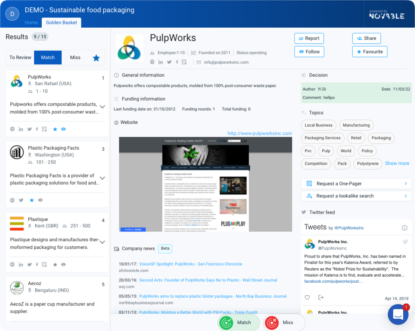Image resolution: width=415 pixels, height=331 pixels.
Task: Toggle follow eye on Plastique card
Action: [64, 264]
